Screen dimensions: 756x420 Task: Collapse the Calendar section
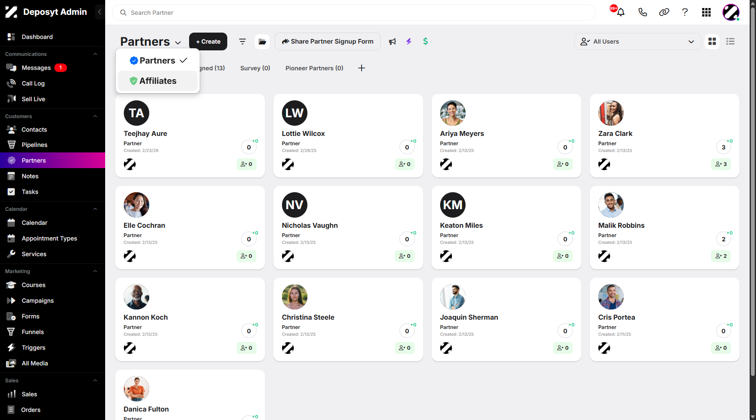click(95, 209)
